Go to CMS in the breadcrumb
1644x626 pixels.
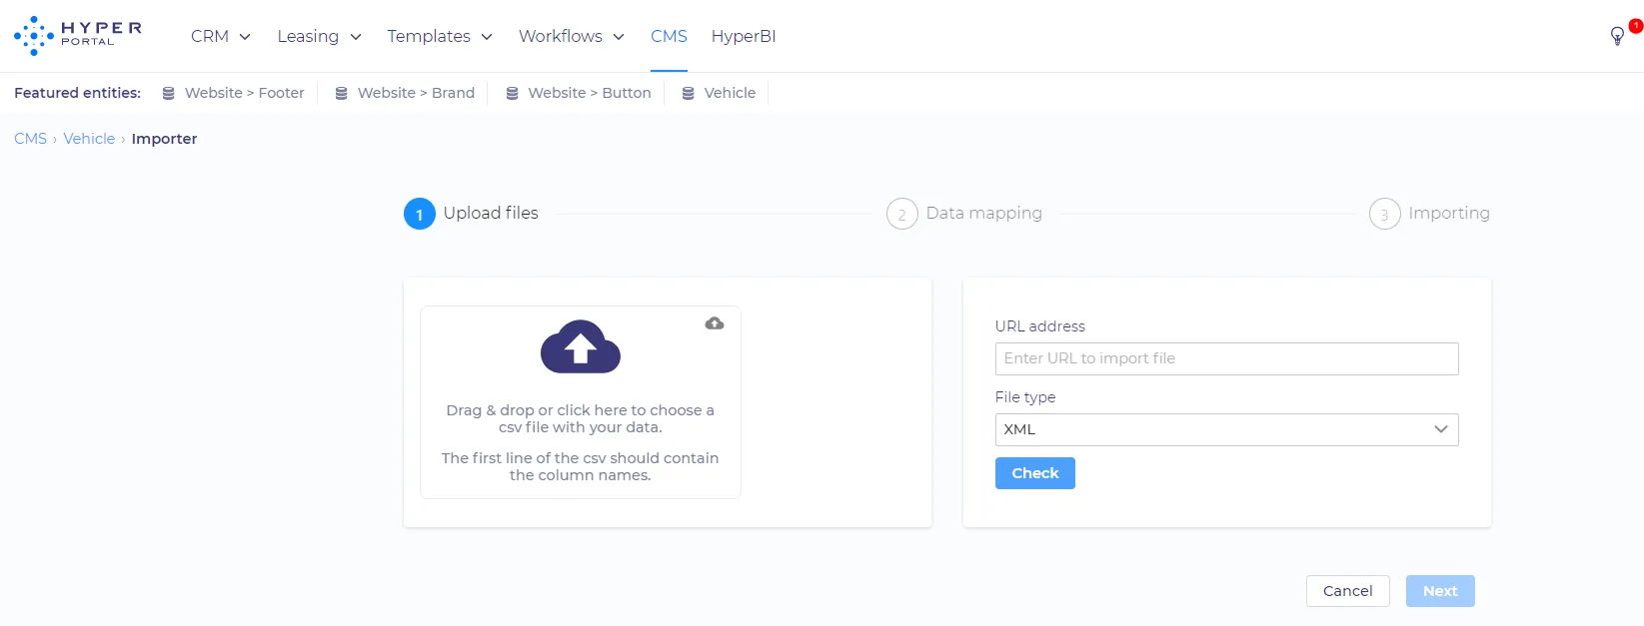click(30, 139)
